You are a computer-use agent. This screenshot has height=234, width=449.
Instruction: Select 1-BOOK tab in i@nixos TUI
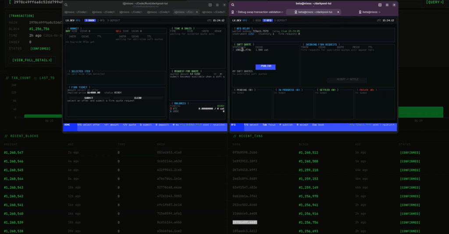90,21
